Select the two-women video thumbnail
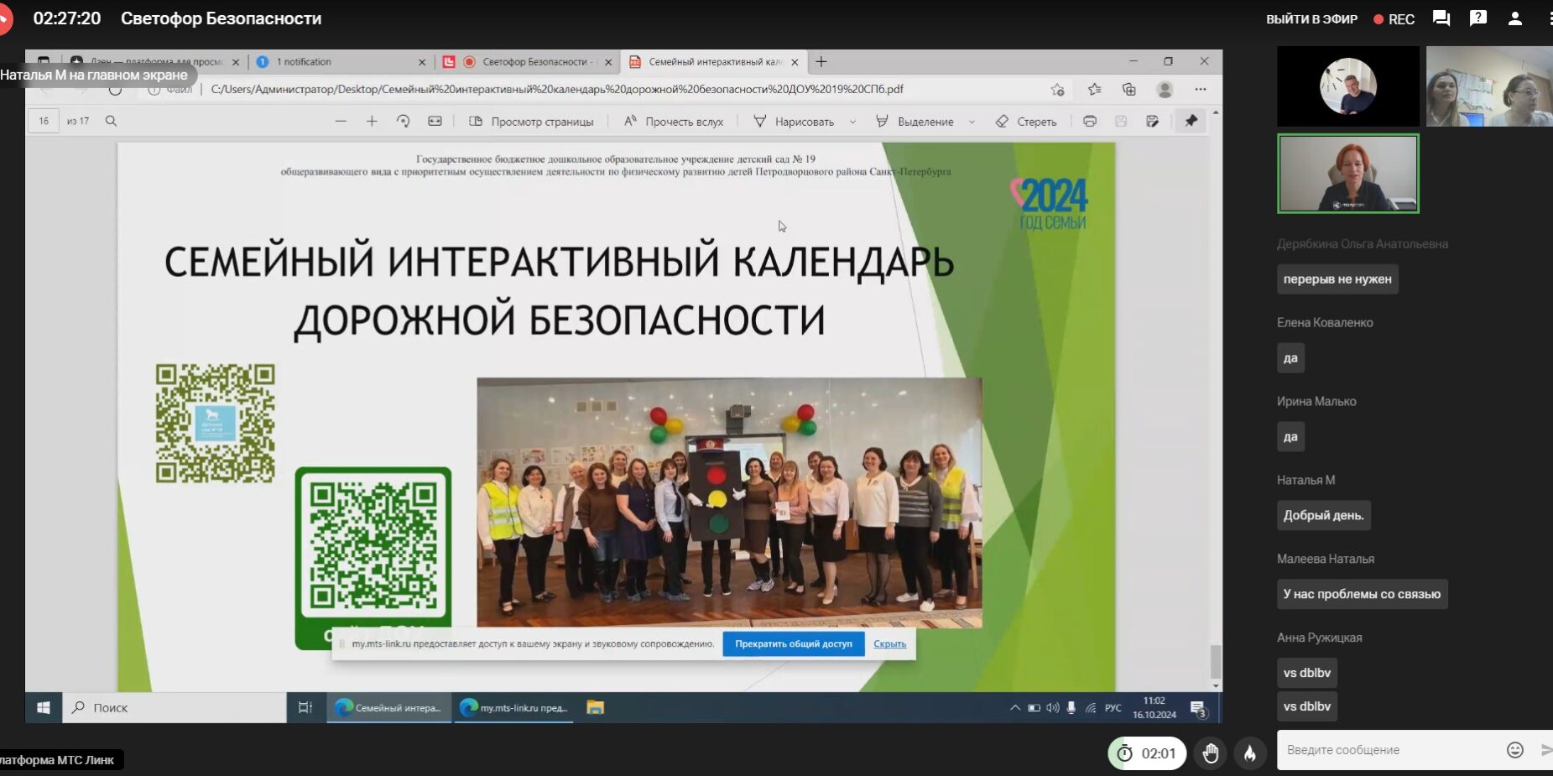The height and width of the screenshot is (776, 1553). click(1489, 86)
